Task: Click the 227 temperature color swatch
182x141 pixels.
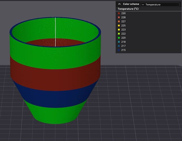Action: pos(119,21)
